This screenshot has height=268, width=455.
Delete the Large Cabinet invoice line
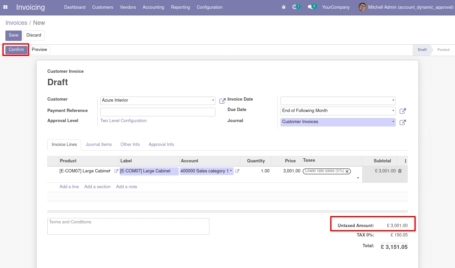click(400, 171)
